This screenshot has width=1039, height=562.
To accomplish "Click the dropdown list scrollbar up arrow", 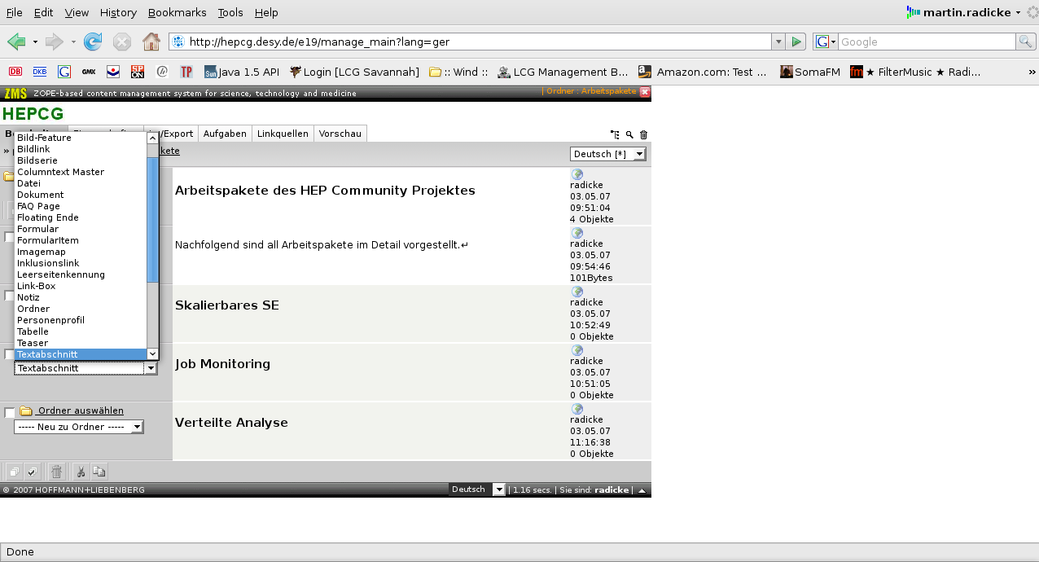I will pos(152,138).
